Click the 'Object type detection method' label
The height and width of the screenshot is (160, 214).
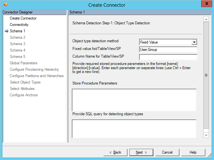[x=95, y=41]
